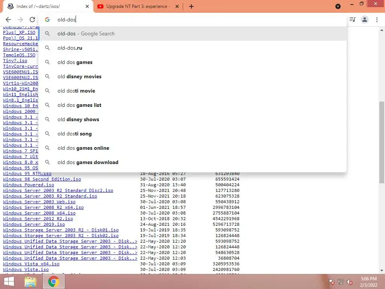The width and height of the screenshot is (385, 289).
Task: Click the scrollbar up arrow
Action: coord(382,30)
